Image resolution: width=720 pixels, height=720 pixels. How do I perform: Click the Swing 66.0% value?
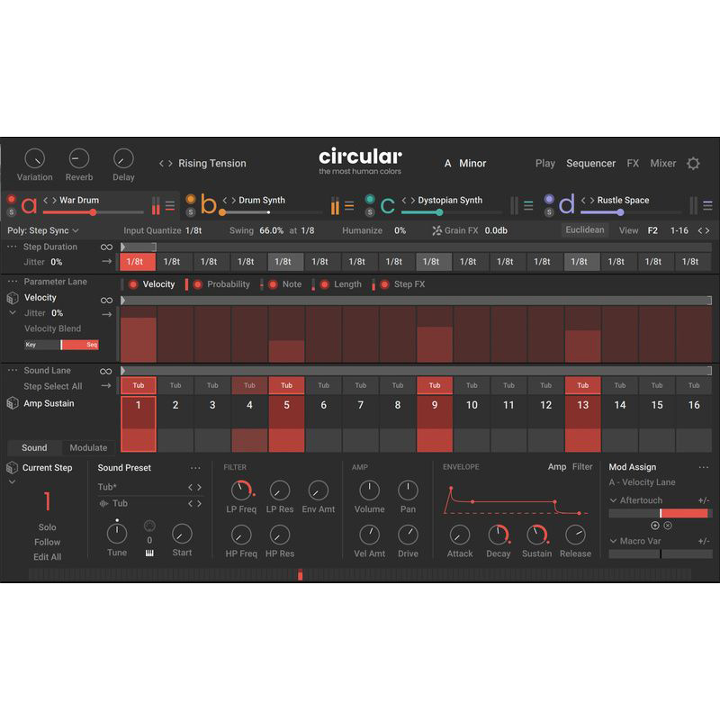272,230
